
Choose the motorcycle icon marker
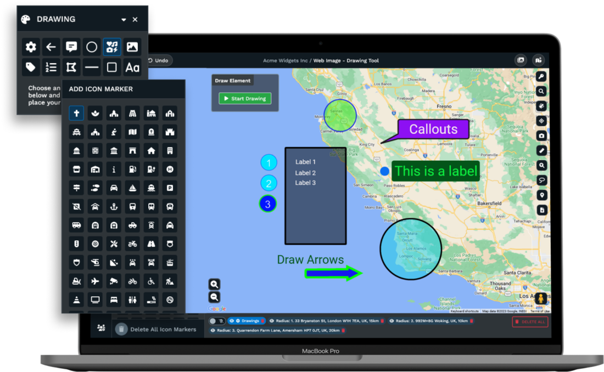(x=132, y=244)
